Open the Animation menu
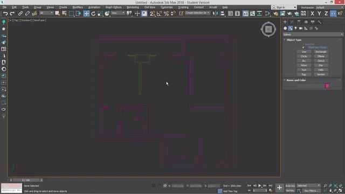 (94, 7)
